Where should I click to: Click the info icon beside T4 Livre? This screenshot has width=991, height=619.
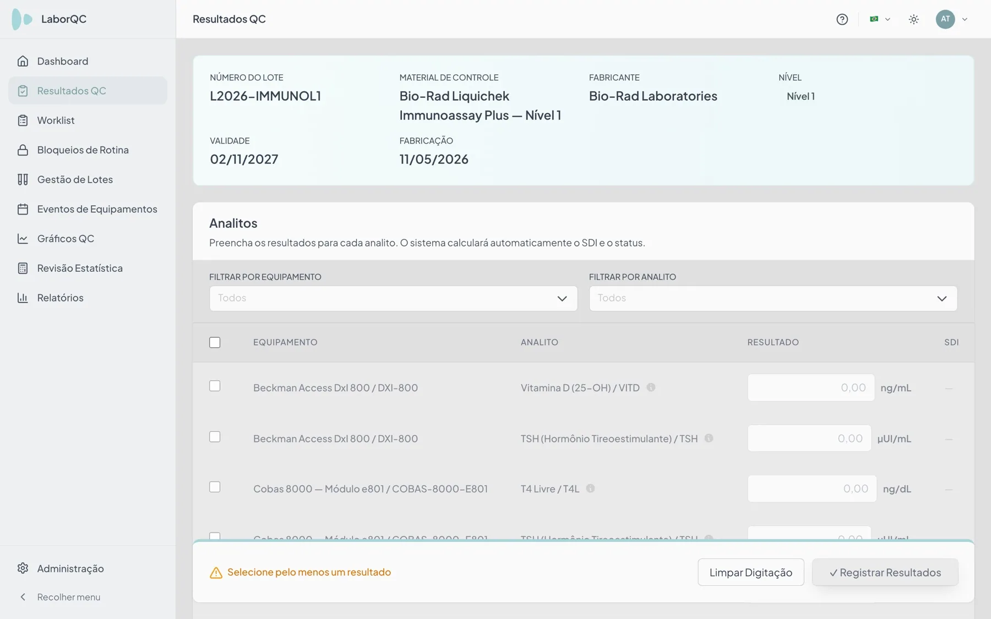tap(590, 489)
